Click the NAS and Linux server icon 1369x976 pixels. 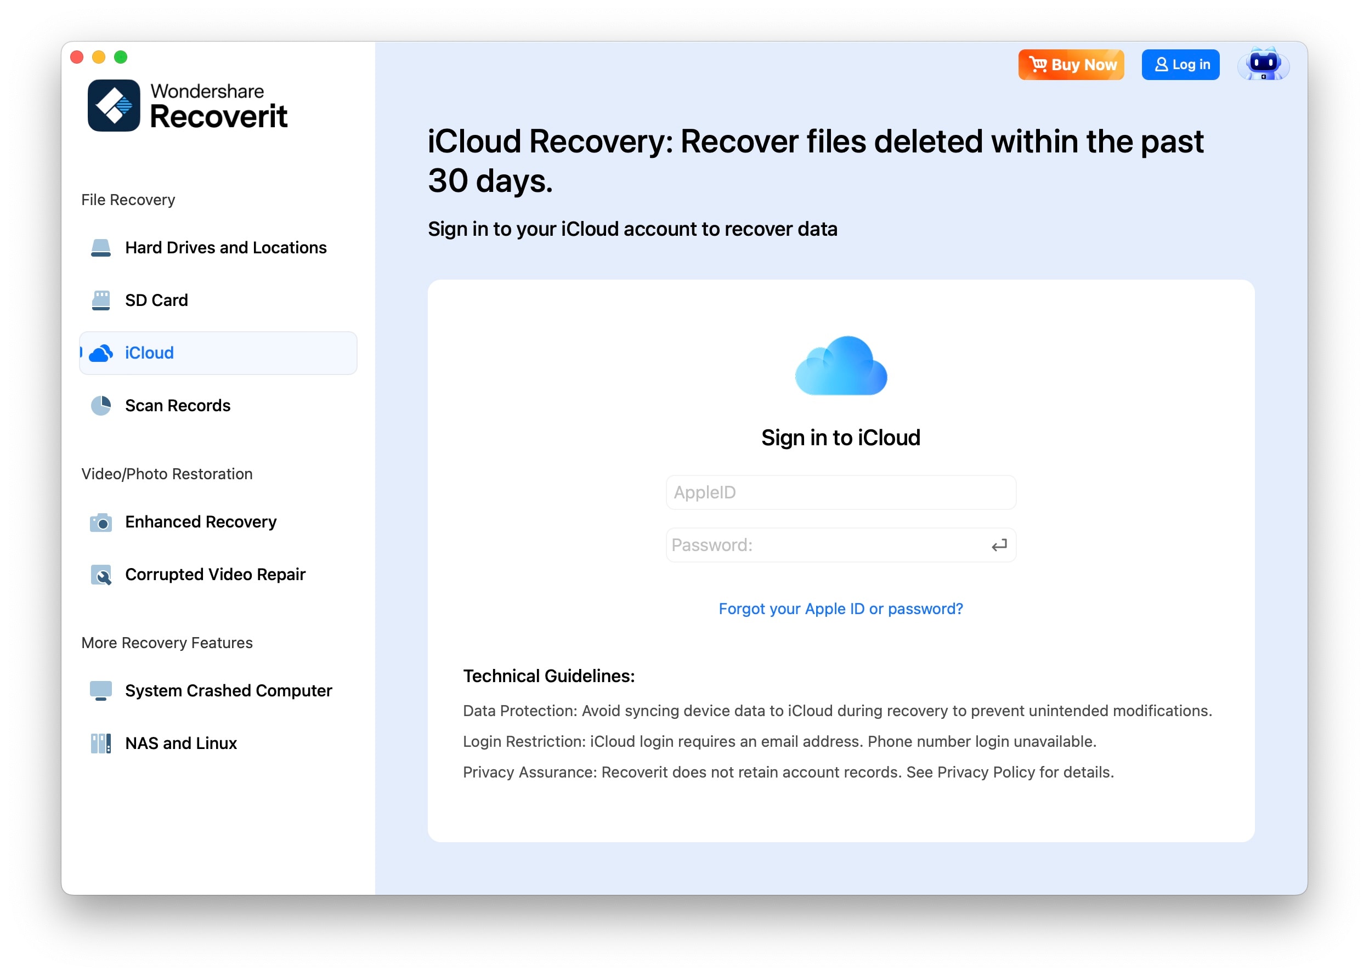tap(100, 744)
